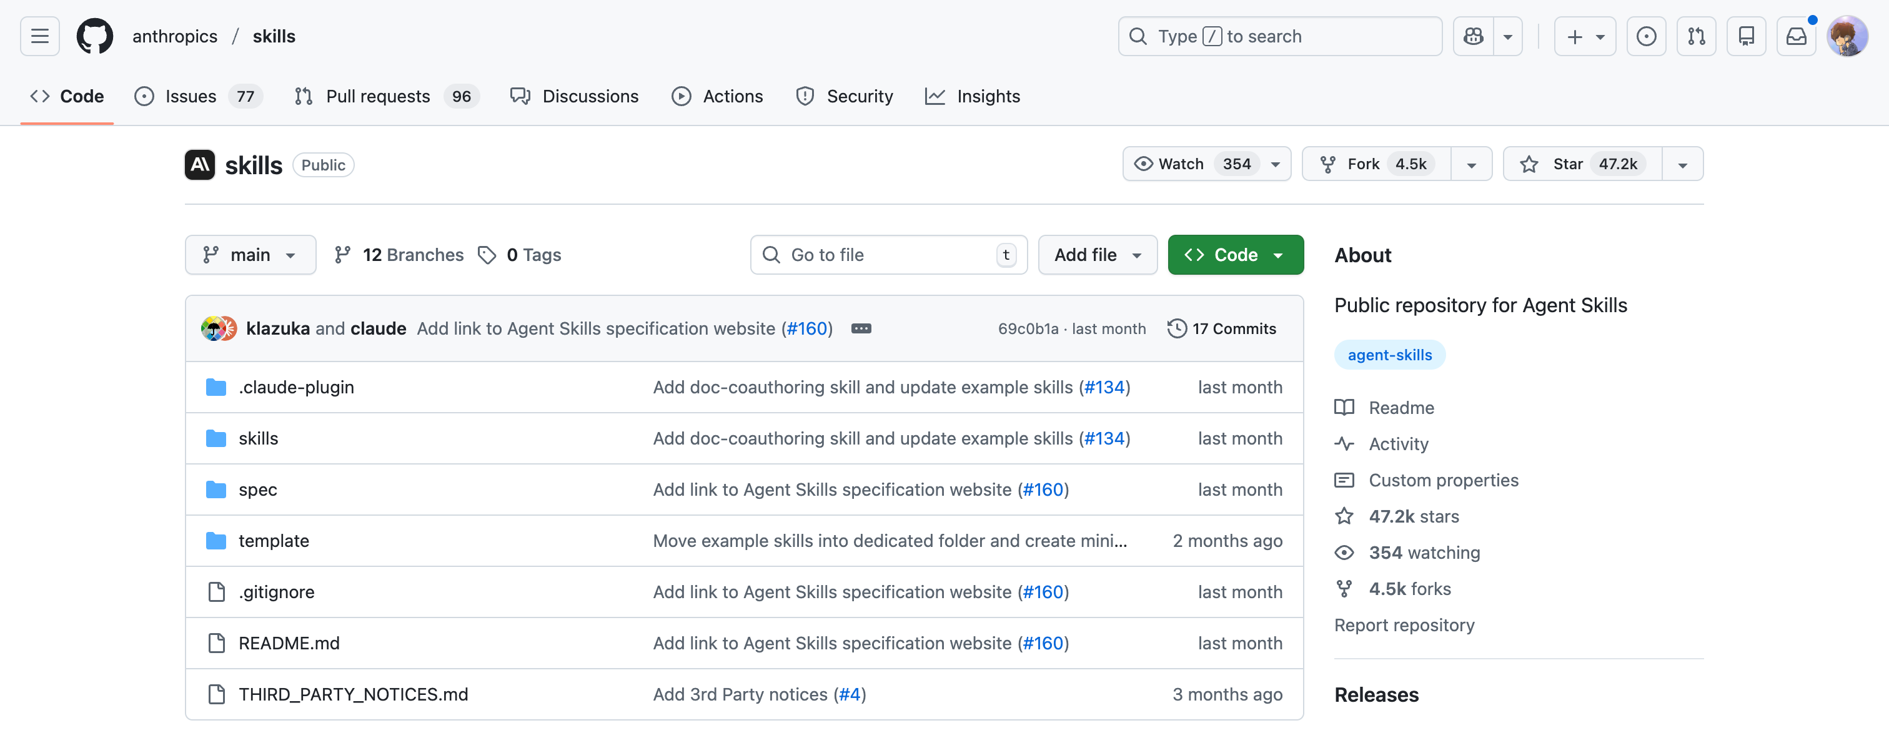The image size is (1889, 733).
Task: Open the notifications inbox icon
Action: click(x=1796, y=36)
